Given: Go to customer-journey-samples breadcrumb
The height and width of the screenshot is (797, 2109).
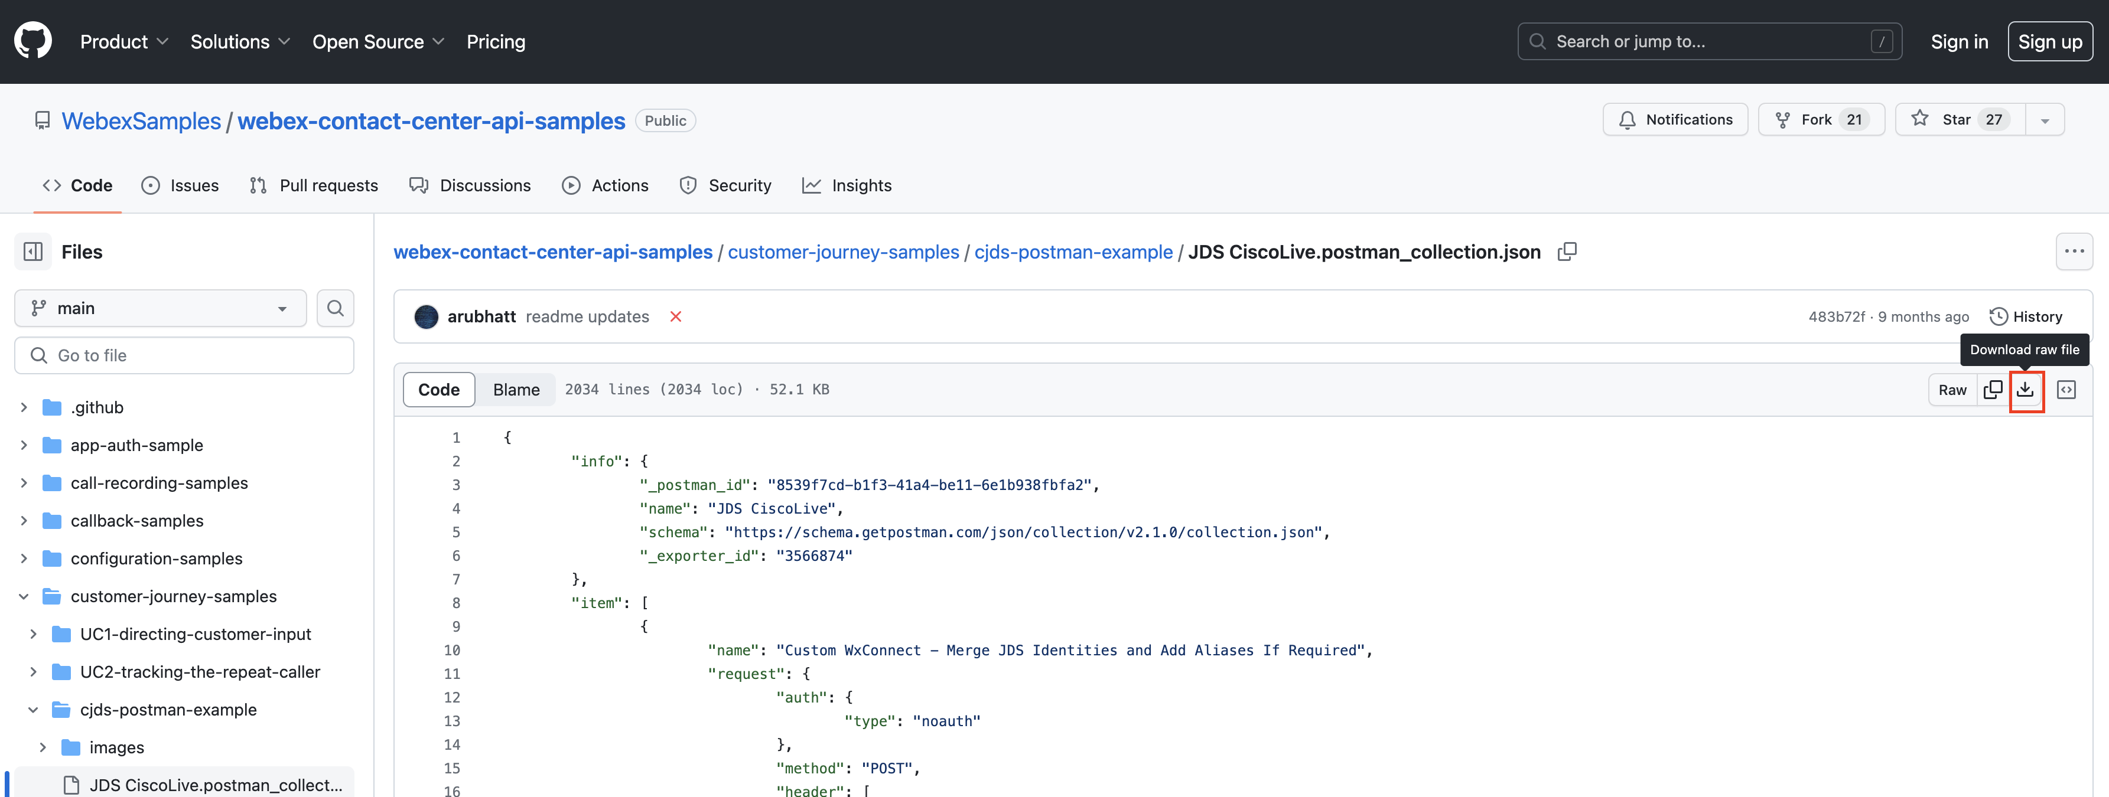Looking at the screenshot, I should click(x=843, y=252).
